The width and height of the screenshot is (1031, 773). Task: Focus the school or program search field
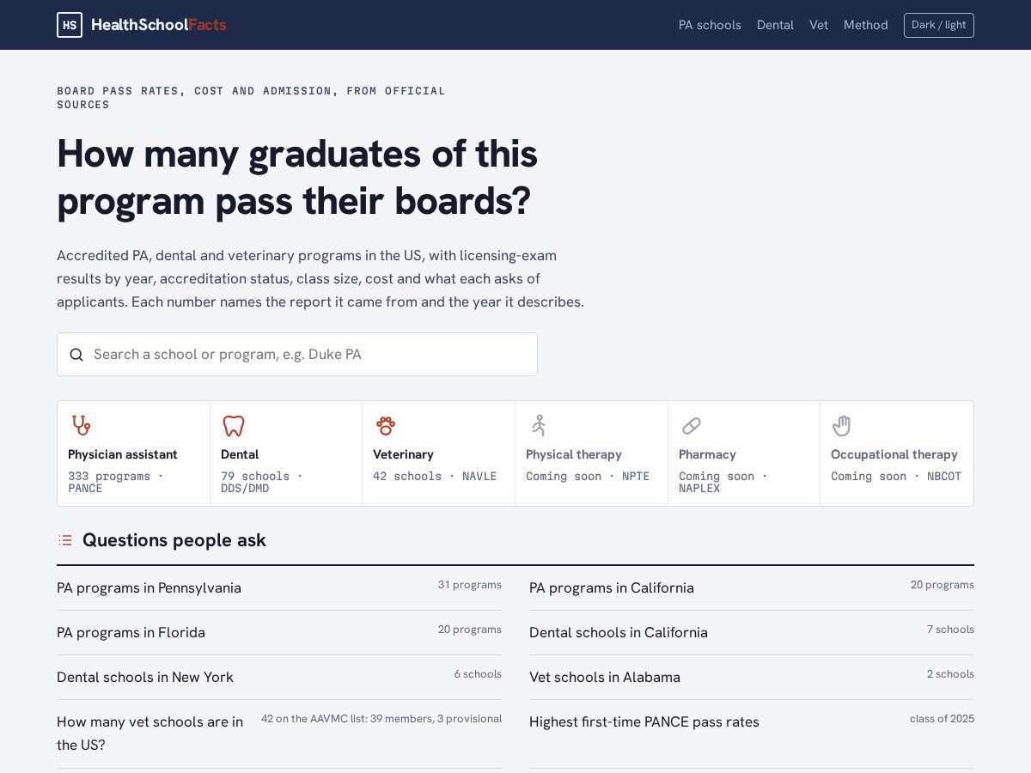[x=297, y=354]
